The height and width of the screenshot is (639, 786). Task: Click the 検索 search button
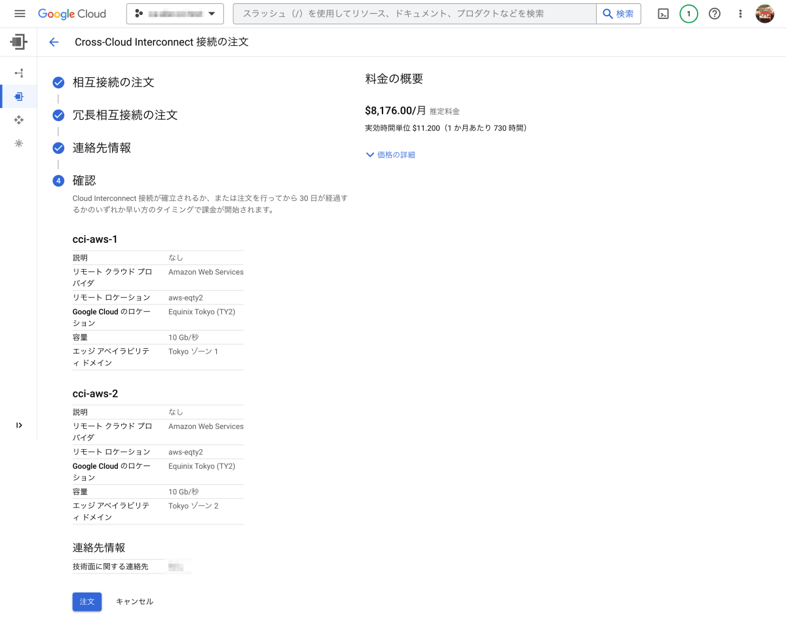coord(618,14)
